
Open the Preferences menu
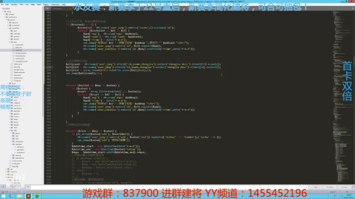click(55, 4)
